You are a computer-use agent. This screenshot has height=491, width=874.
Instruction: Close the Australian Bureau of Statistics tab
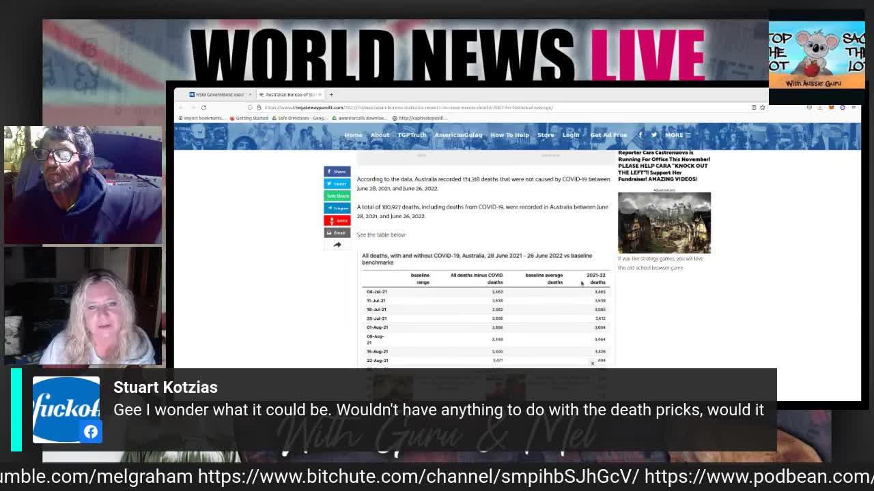click(320, 95)
